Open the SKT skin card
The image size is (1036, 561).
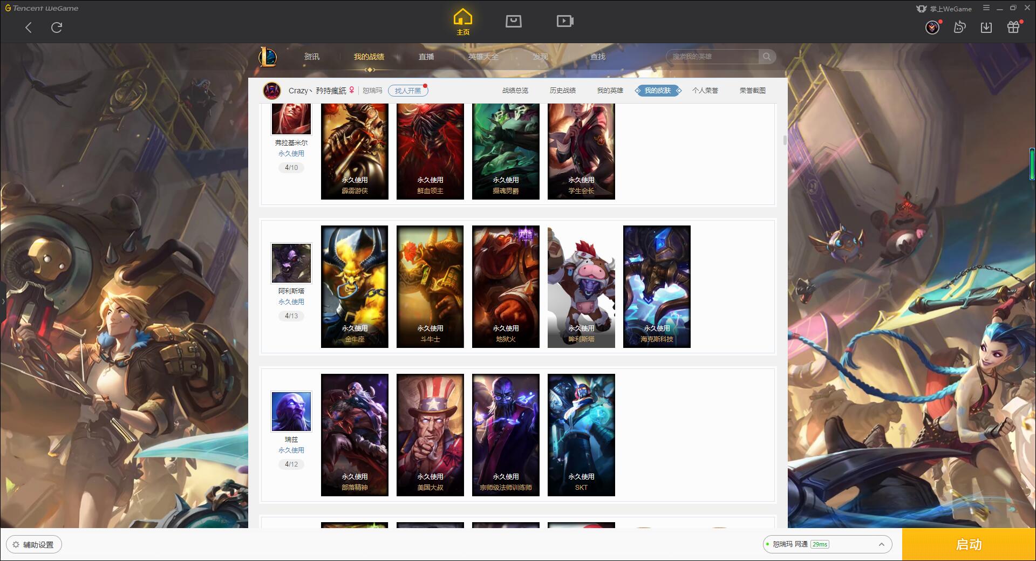[581, 435]
